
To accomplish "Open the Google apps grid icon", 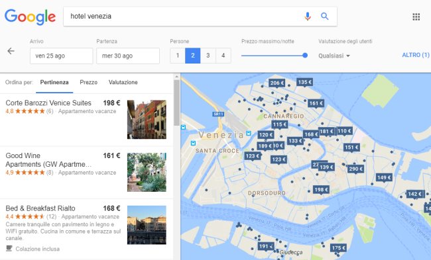I will (416, 17).
